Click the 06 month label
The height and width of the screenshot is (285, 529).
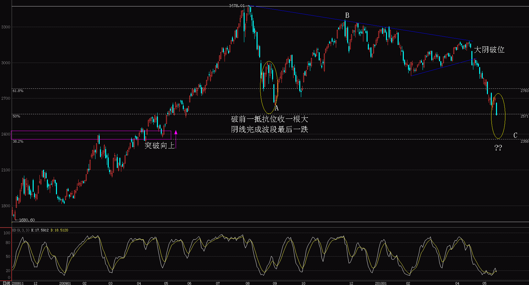coord(189,283)
